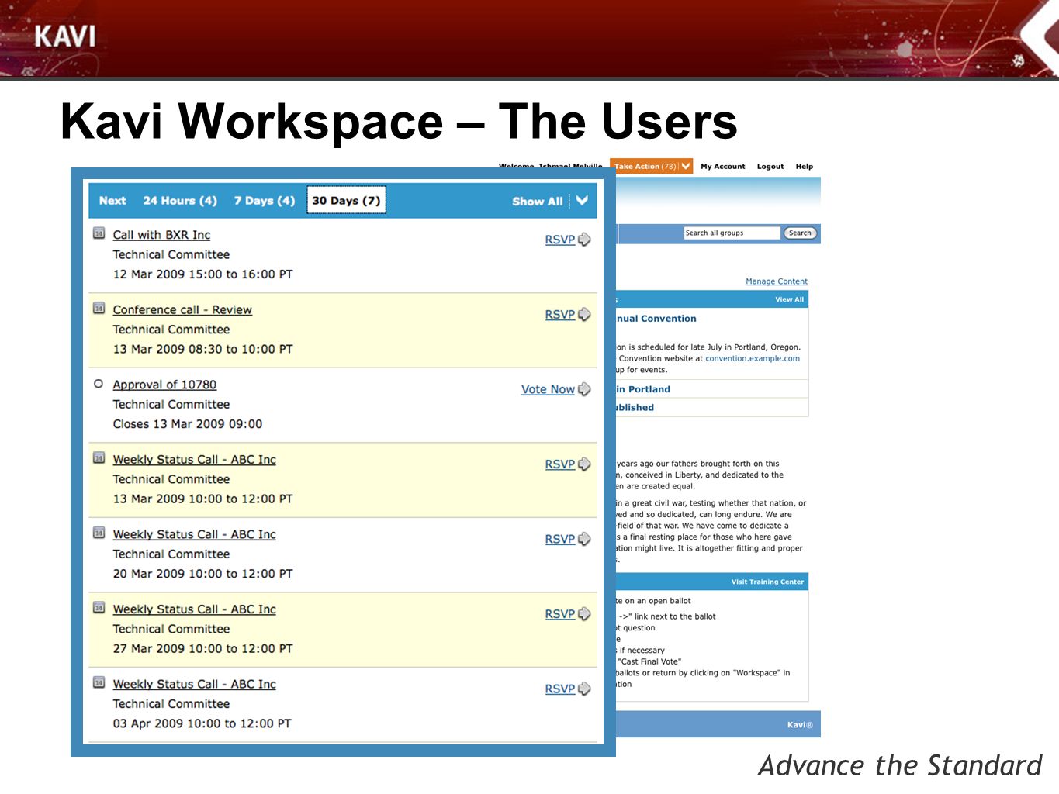Click Logout in the top menu
The image size is (1059, 794).
tap(770, 167)
